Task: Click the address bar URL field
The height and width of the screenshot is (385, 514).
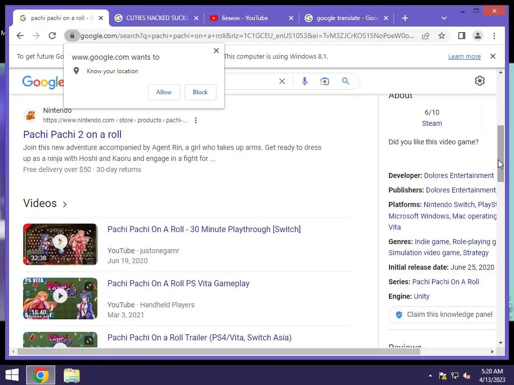Action: (x=247, y=36)
